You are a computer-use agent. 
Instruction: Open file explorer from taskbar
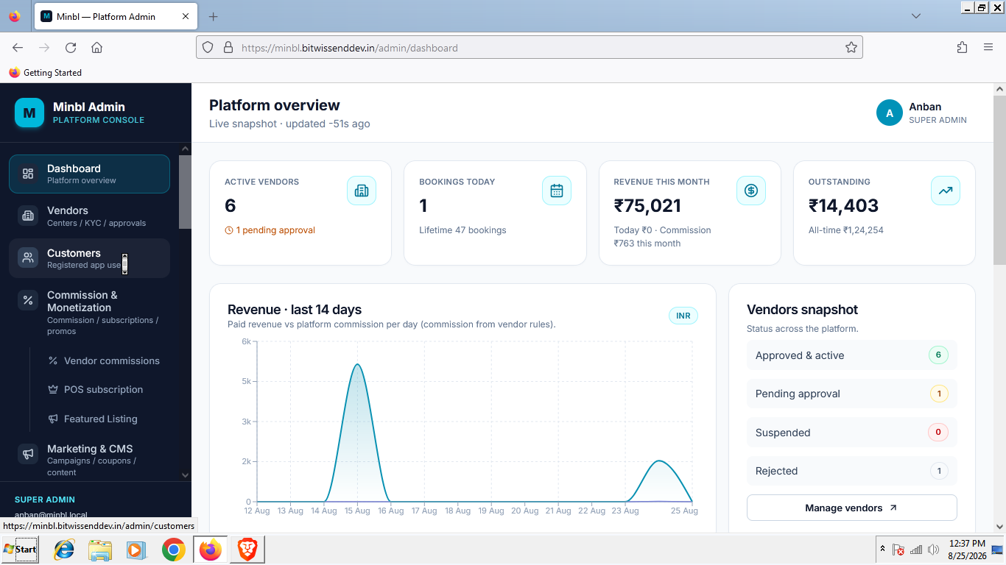pos(99,550)
